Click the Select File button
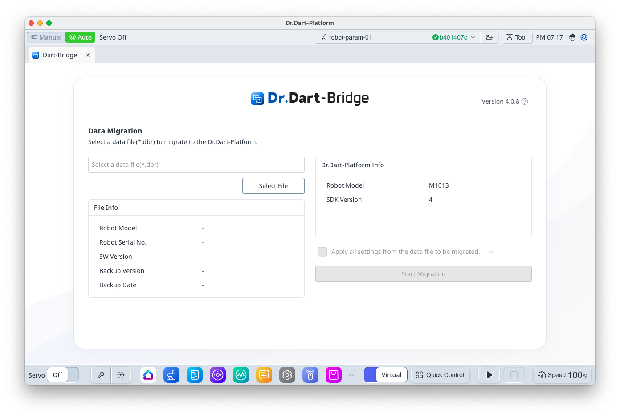The height and width of the screenshot is (418, 620). [273, 186]
